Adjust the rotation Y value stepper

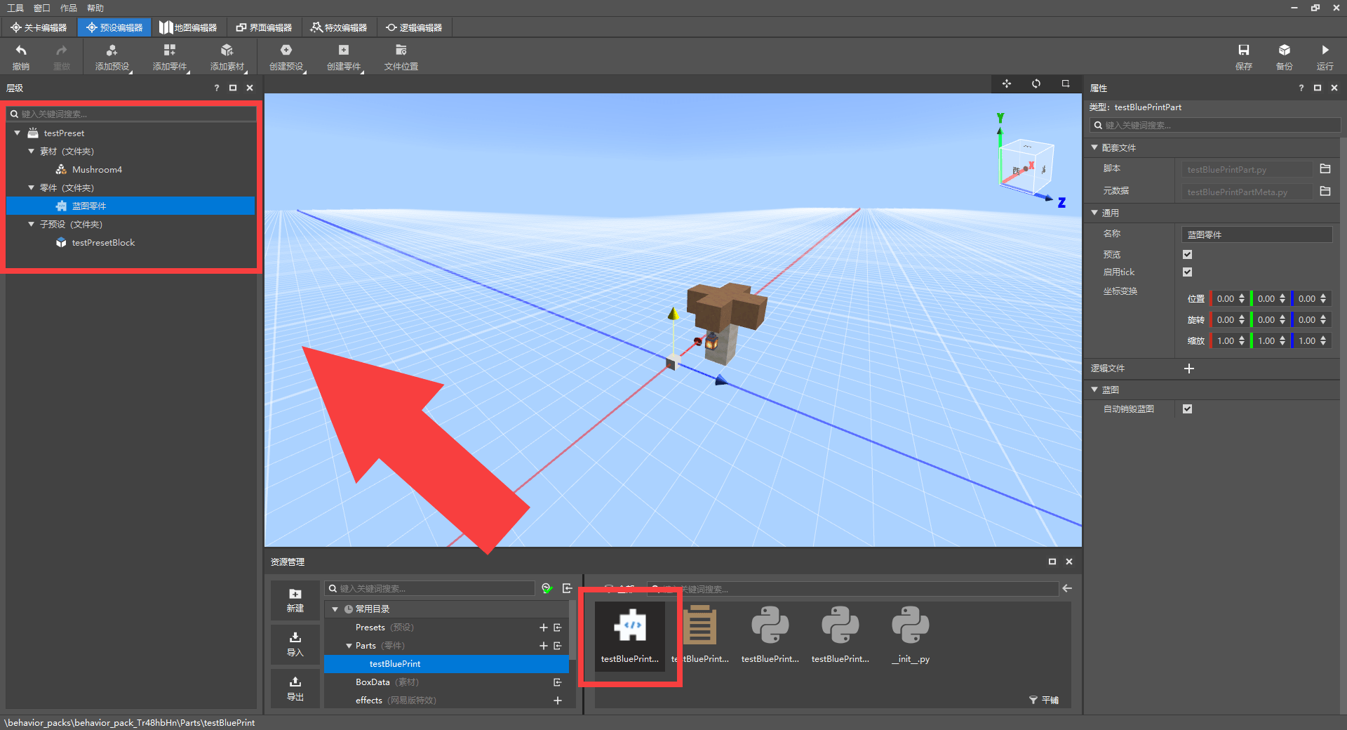[1282, 319]
